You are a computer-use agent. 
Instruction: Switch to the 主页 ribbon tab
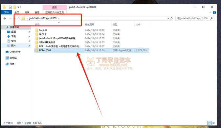[x=17, y=12]
